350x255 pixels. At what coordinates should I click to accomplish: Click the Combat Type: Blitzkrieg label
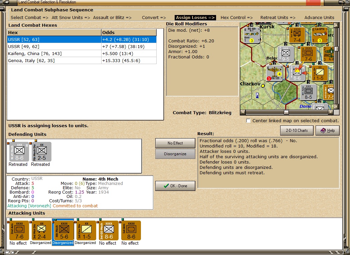202,113
